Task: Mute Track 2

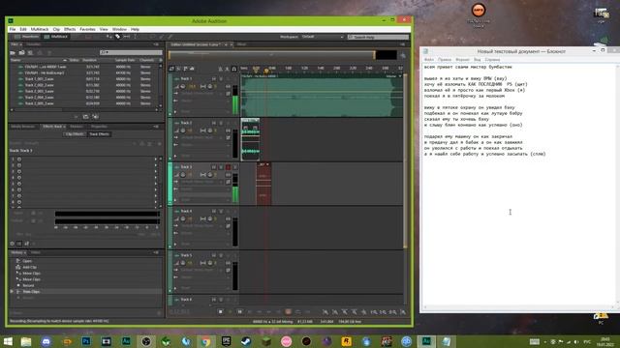Action: click(213, 123)
